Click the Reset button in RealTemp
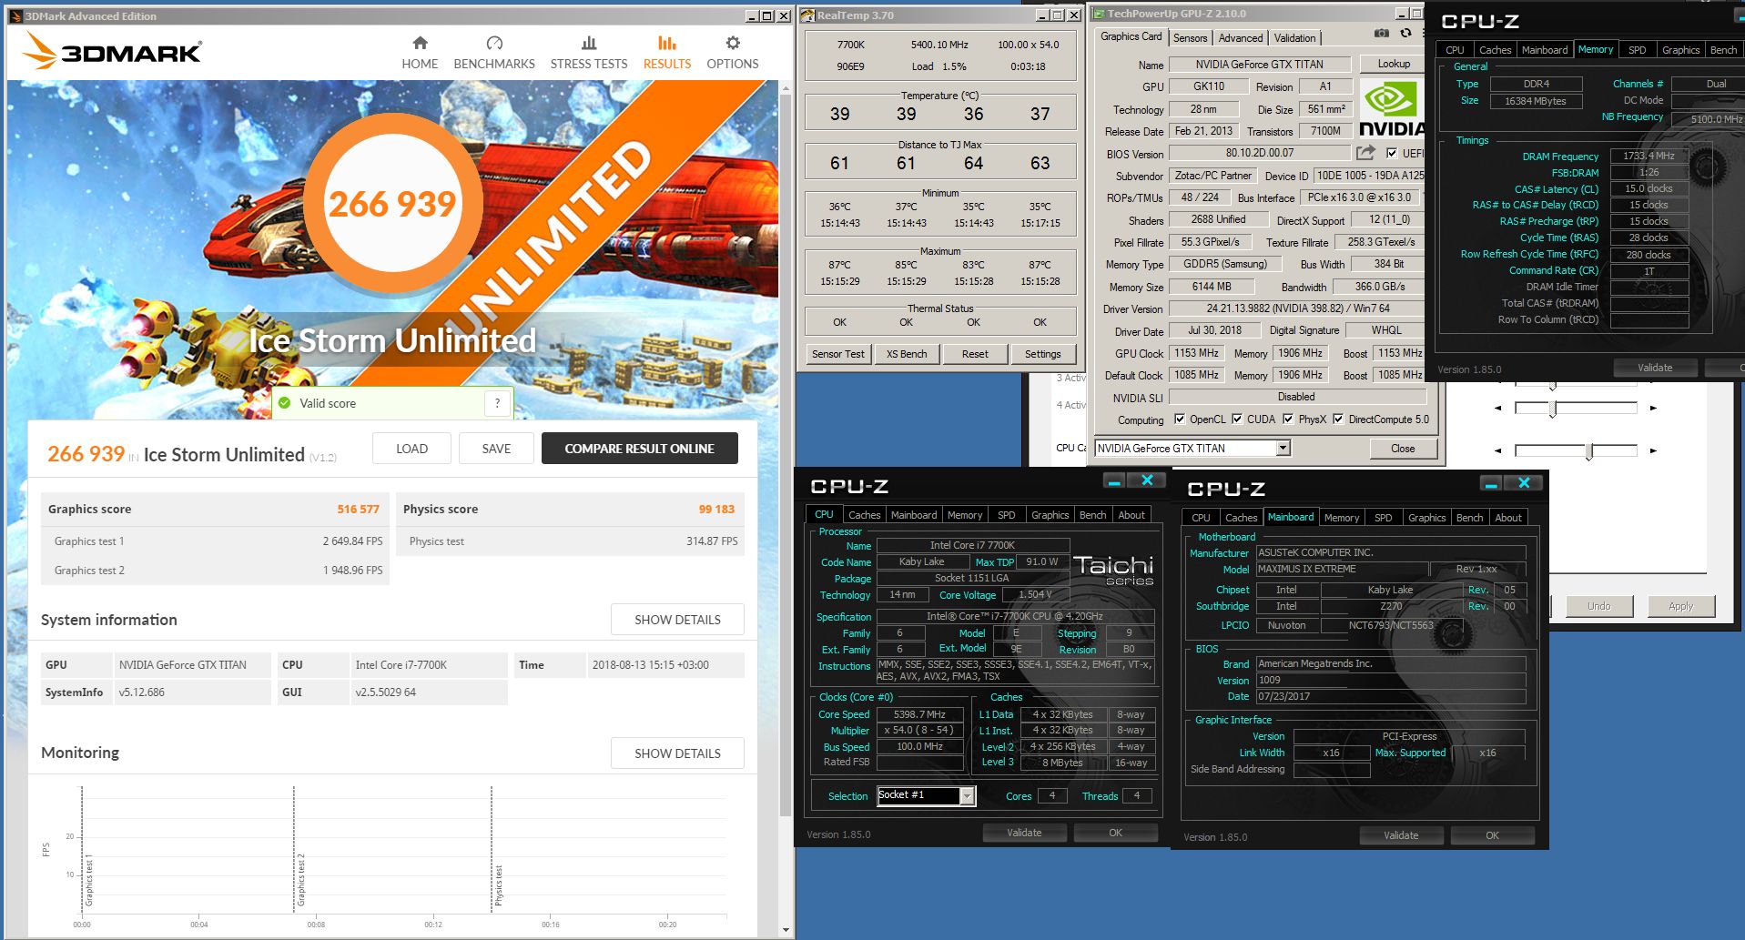Viewport: 1745px width, 940px height. pyautogui.click(x=975, y=354)
